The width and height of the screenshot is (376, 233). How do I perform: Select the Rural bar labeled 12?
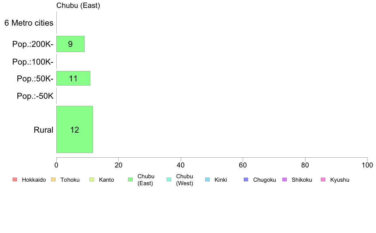coord(75,129)
